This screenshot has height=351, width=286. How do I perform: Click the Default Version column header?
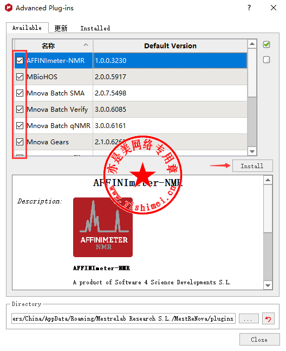point(170,46)
